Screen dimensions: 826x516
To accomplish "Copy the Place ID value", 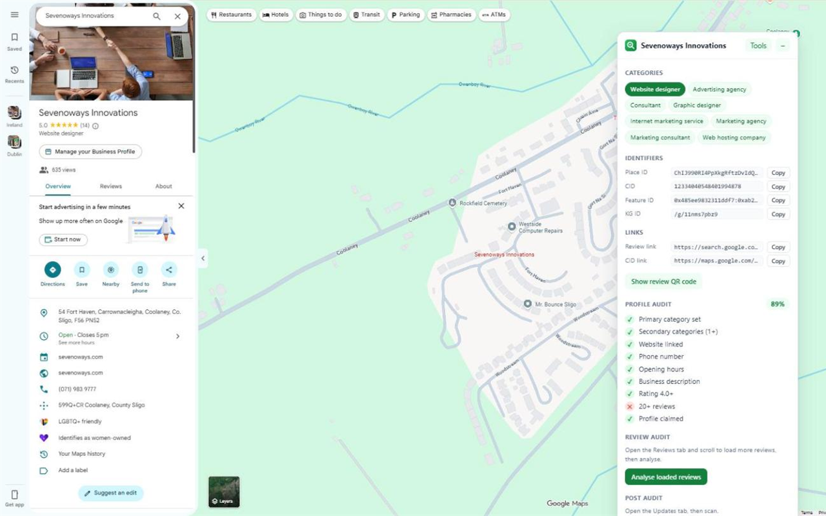I will pyautogui.click(x=778, y=173).
